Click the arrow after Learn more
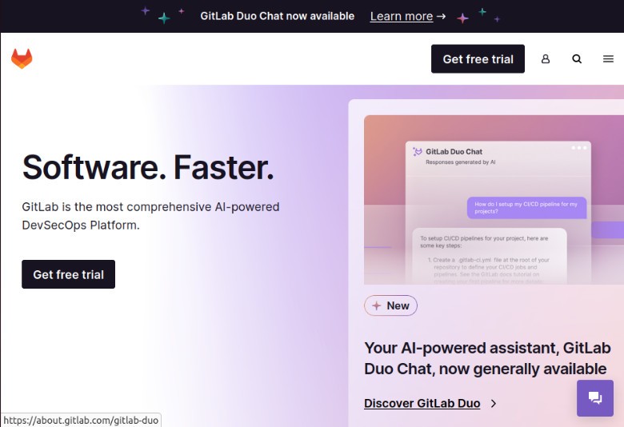624x427 pixels. [441, 16]
